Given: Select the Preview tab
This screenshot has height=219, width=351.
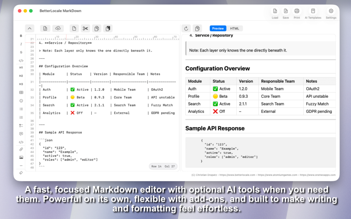Looking at the screenshot, I should (218, 28).
